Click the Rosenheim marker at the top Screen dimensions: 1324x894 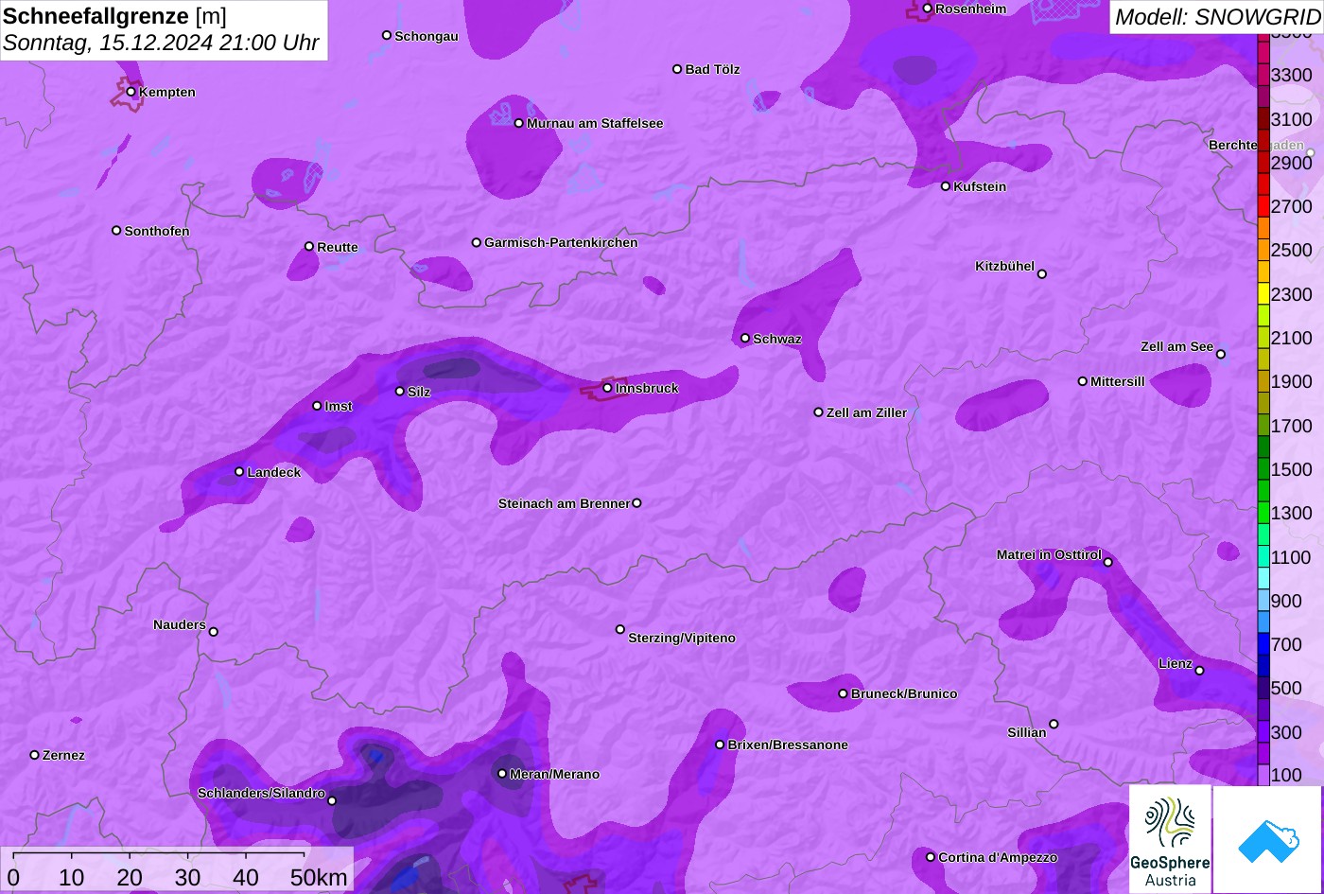click(x=928, y=9)
